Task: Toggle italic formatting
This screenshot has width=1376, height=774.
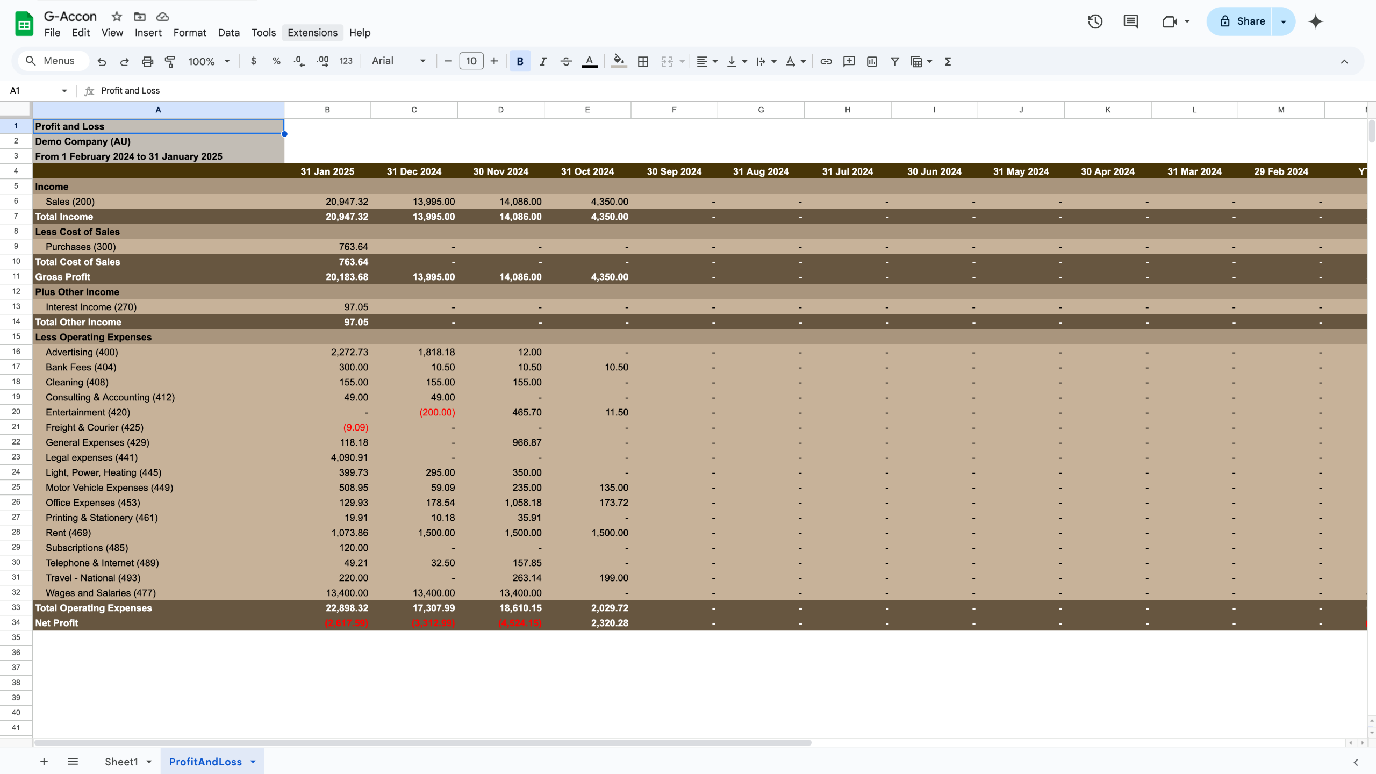Action: point(543,61)
